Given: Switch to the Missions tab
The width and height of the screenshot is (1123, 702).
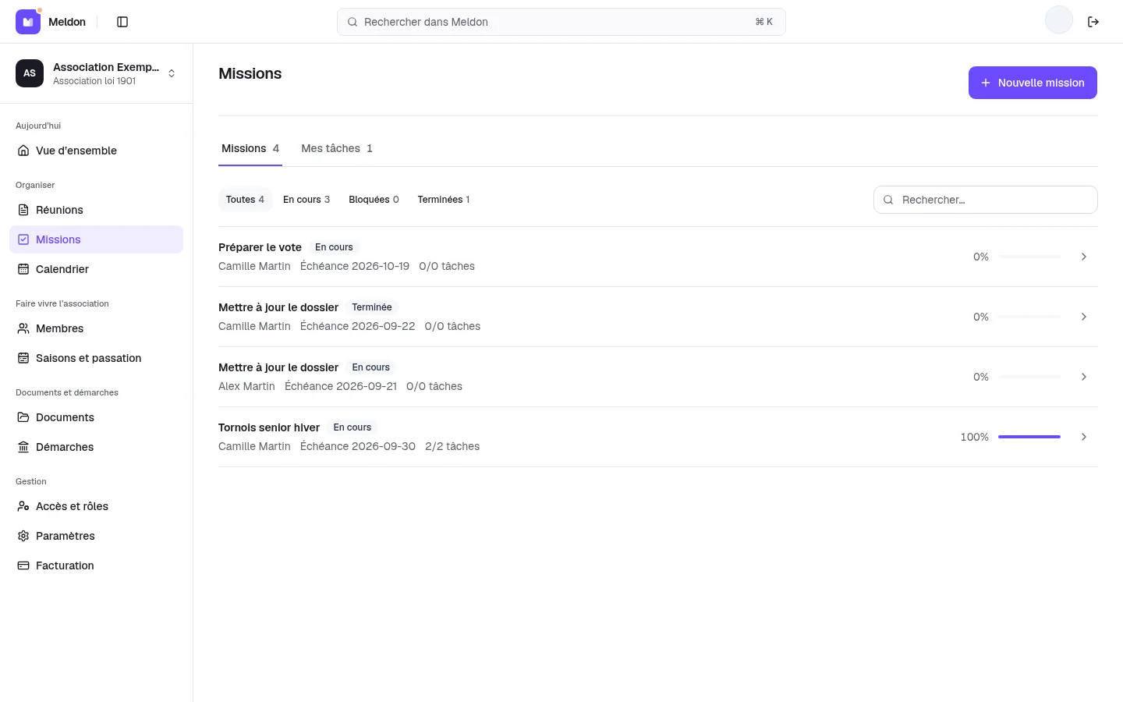Looking at the screenshot, I should pyautogui.click(x=250, y=148).
